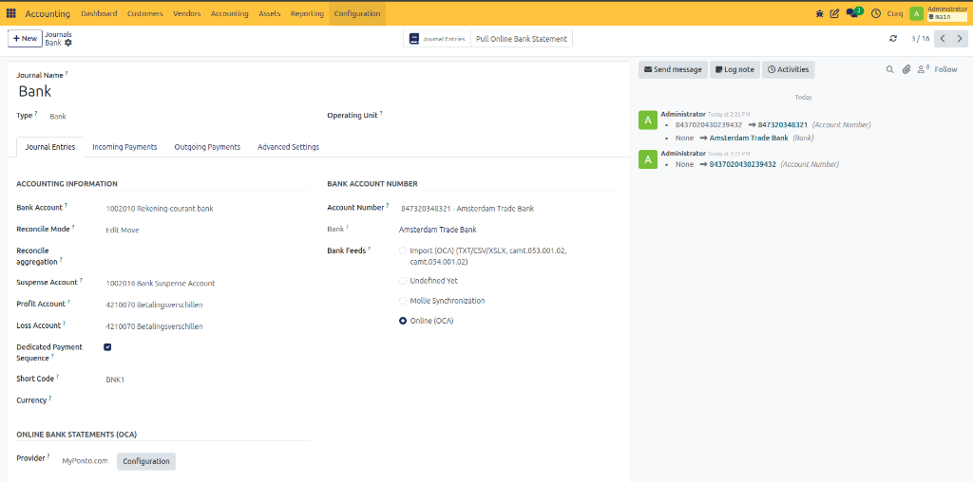Click the green Administrator avatar in navbar
Image resolution: width=973 pixels, height=482 pixels.
coord(916,13)
